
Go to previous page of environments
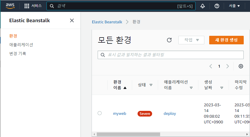point(211,66)
